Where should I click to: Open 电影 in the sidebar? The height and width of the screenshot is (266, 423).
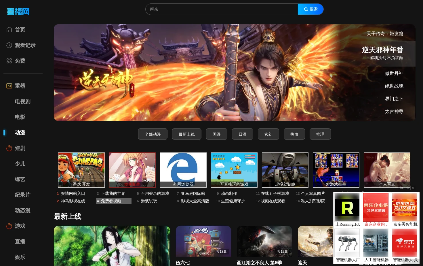20,117
